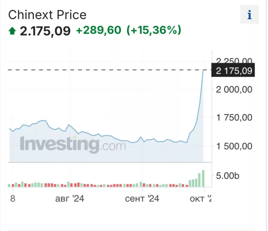Click the 2 000,00 axis label

(234, 90)
